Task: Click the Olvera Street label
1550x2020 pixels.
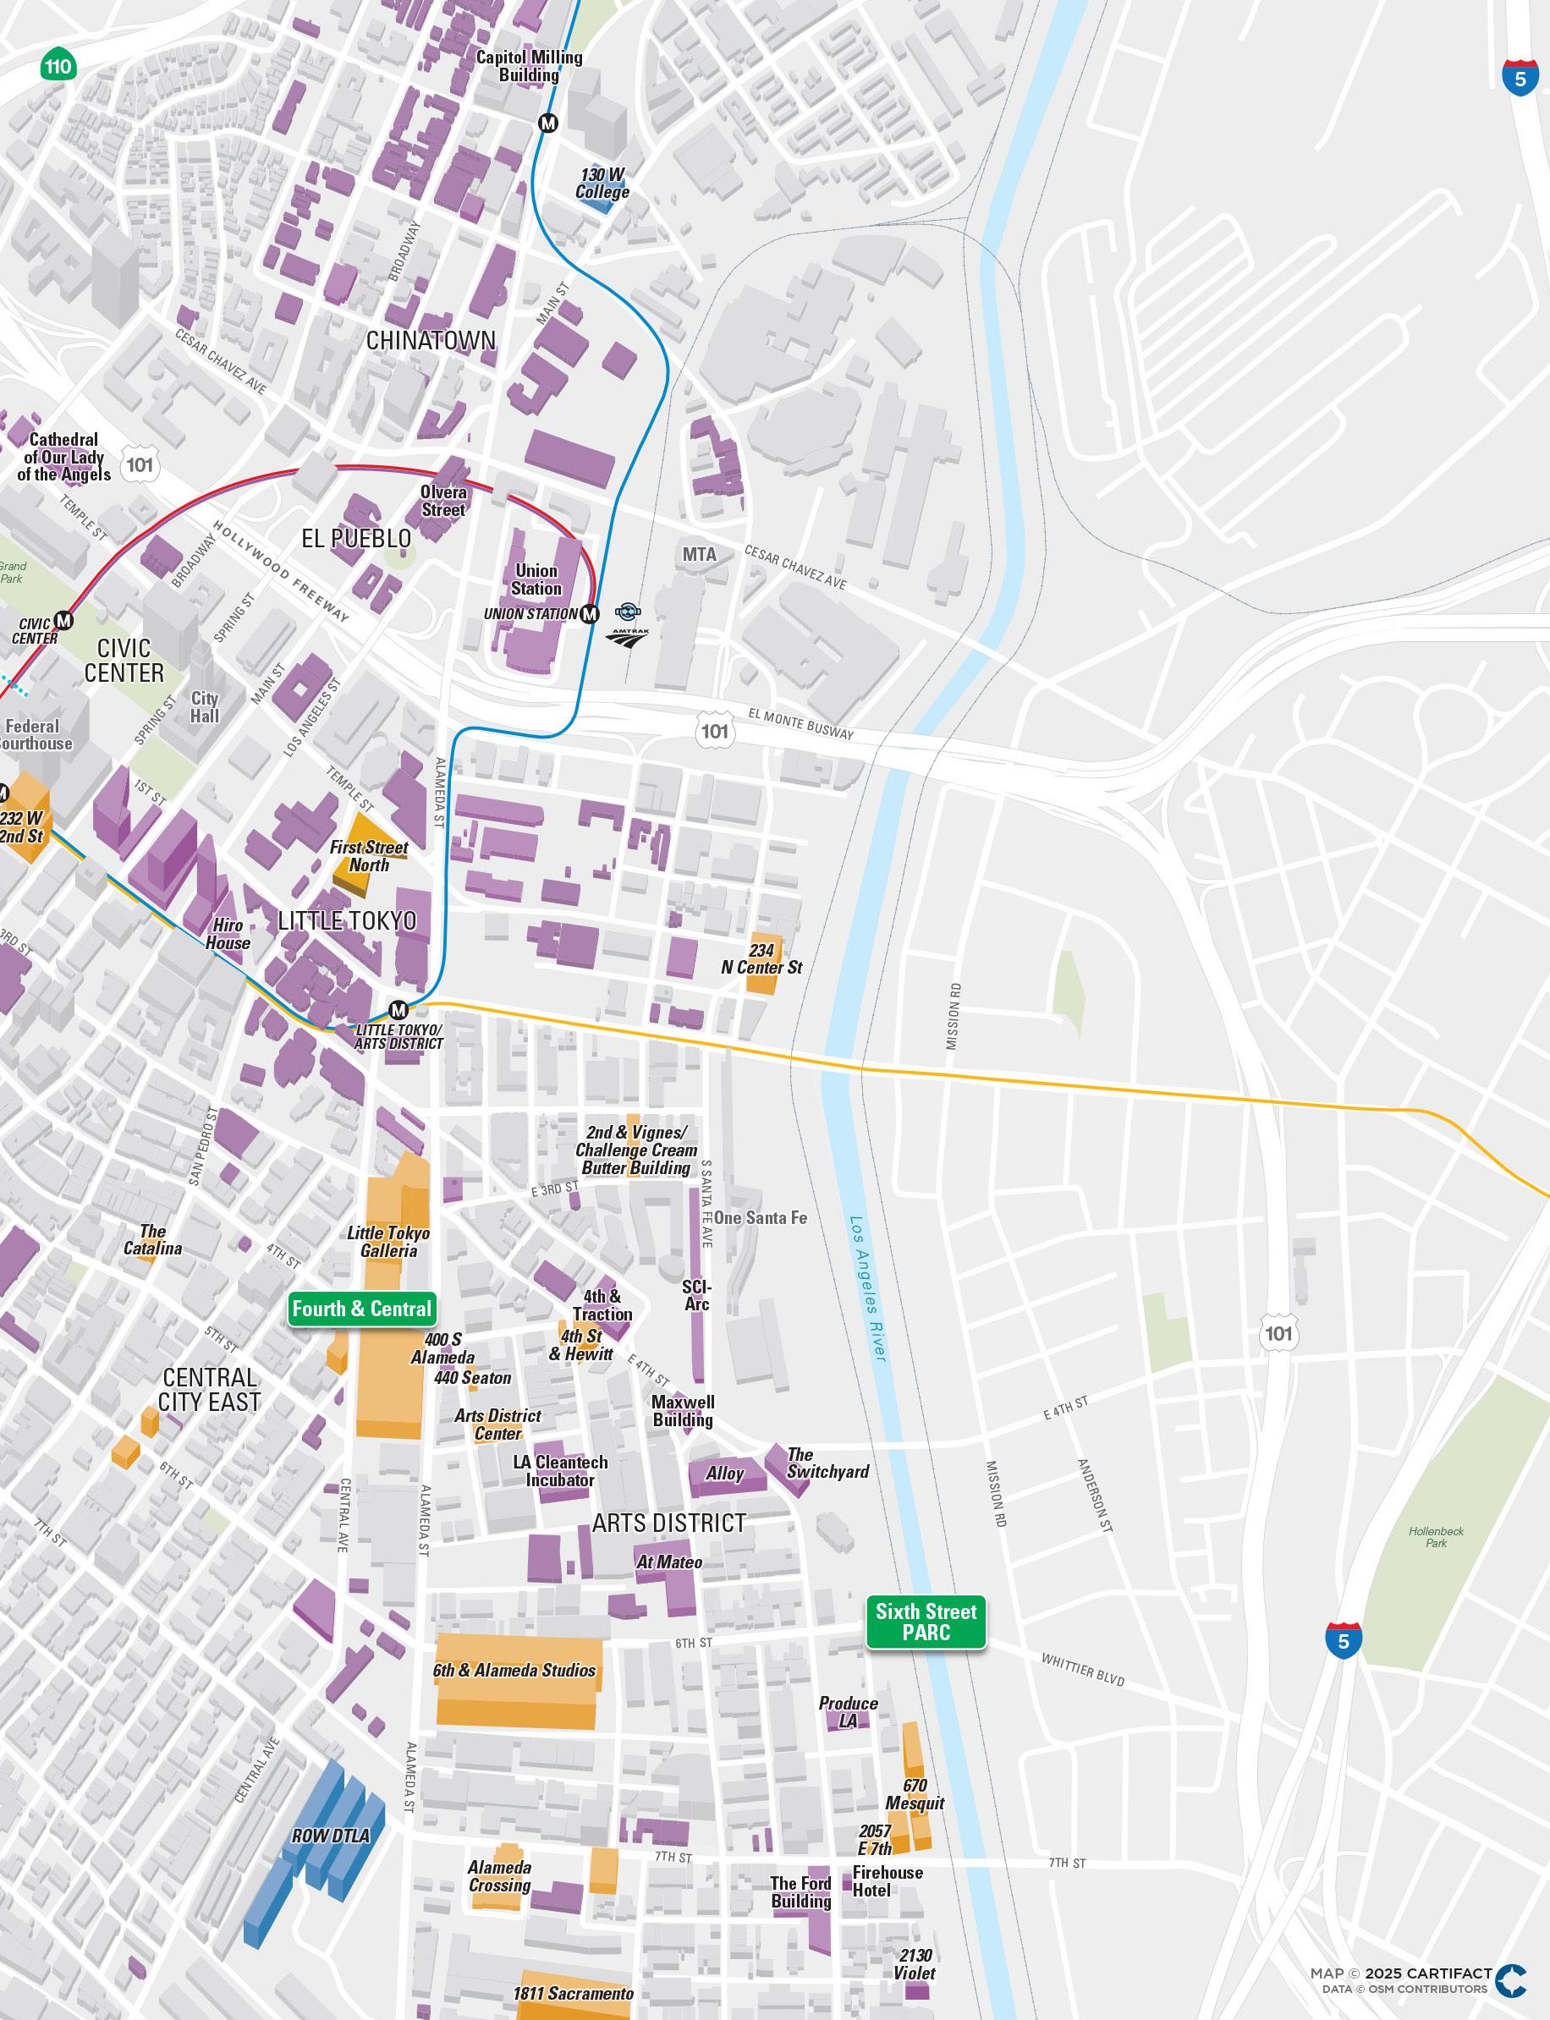Action: pyautogui.click(x=444, y=501)
